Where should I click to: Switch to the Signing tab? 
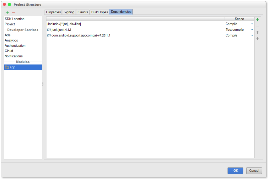[x=69, y=12]
